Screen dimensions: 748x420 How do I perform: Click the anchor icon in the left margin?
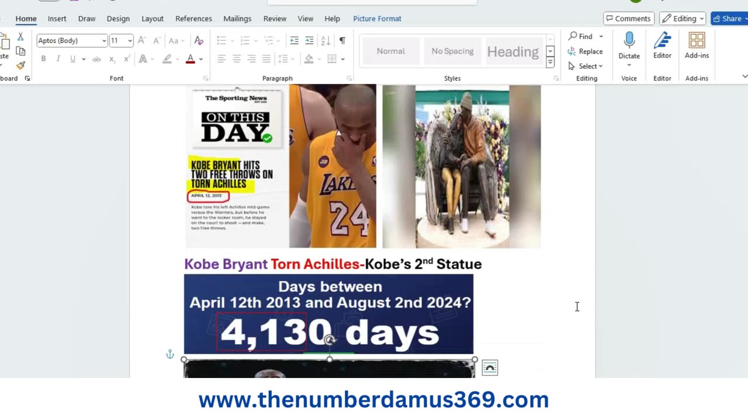(170, 354)
